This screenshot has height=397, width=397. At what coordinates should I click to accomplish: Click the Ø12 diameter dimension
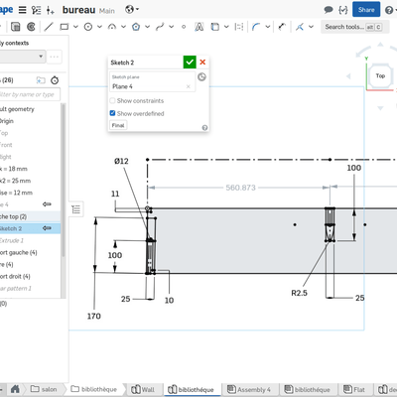tap(121, 161)
